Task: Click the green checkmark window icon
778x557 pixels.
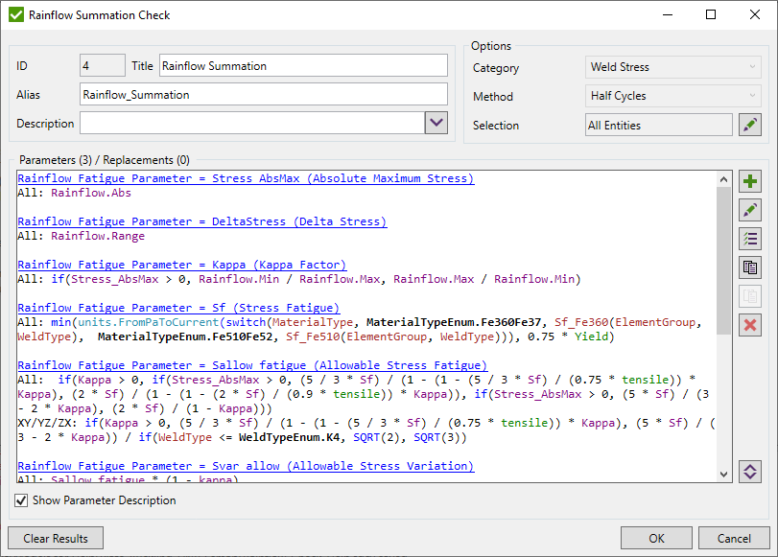Action: (16, 15)
